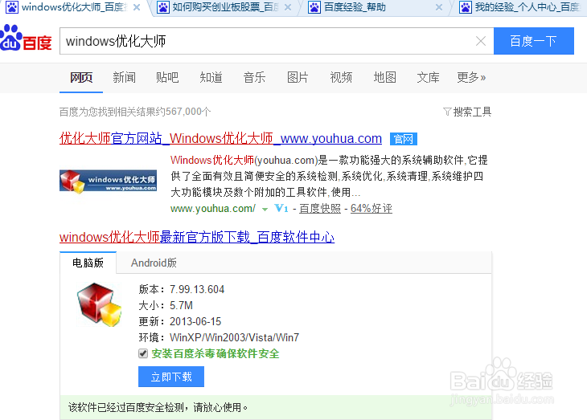
Task: Click the size value 5.7M
Action: pyautogui.click(x=181, y=305)
